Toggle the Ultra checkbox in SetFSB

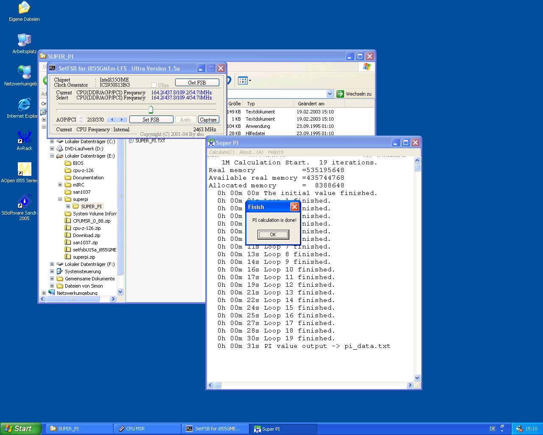pyautogui.click(x=154, y=85)
